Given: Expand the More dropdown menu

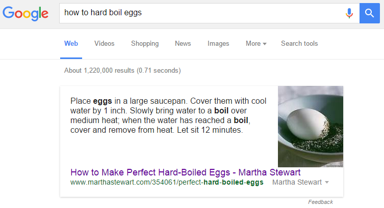Looking at the screenshot, I should 256,44.
